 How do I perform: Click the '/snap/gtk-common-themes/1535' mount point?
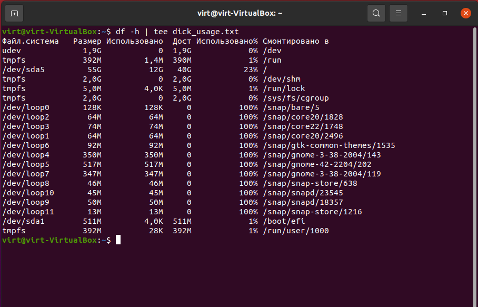(329, 145)
